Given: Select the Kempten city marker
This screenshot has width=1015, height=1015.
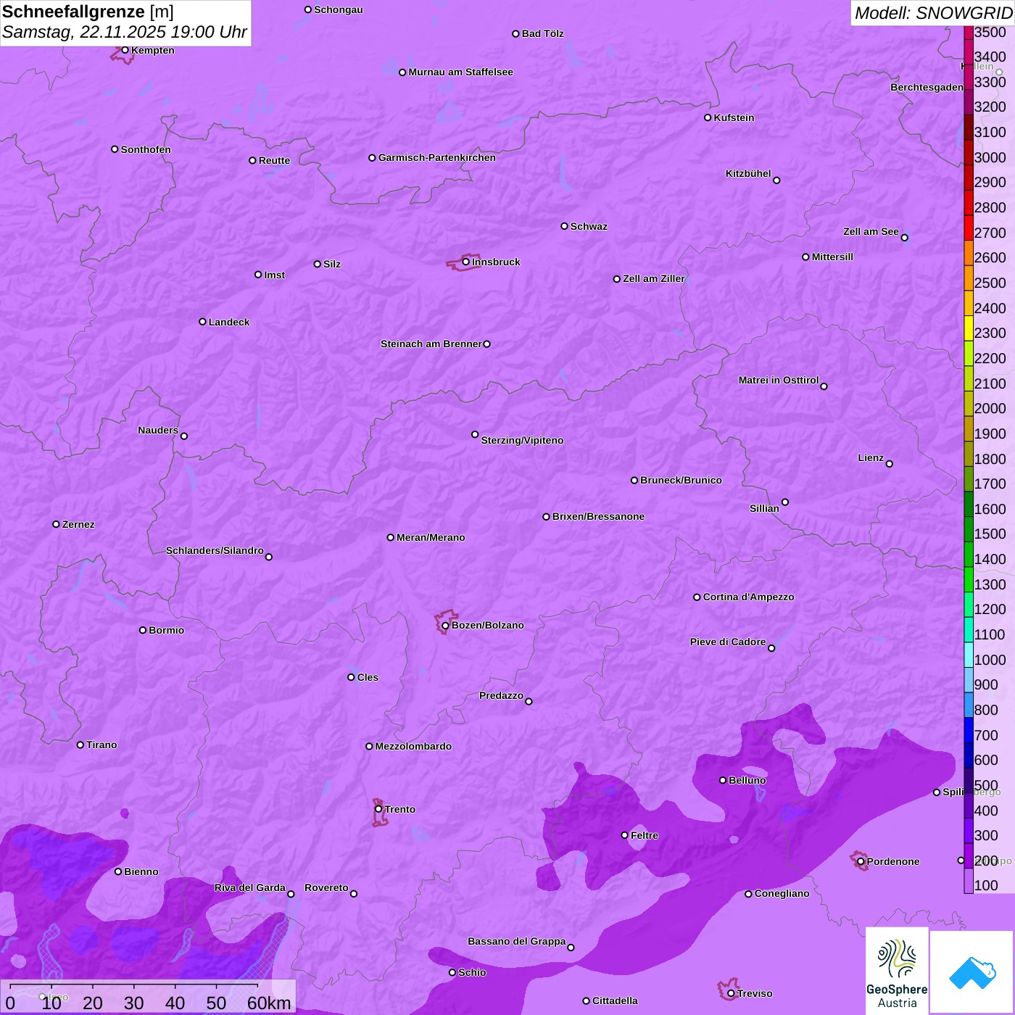Looking at the screenshot, I should pos(125,50).
